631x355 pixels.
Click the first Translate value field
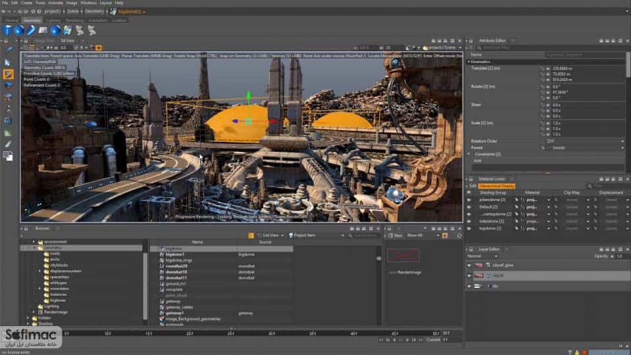pos(587,69)
